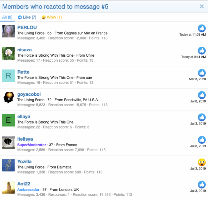Open the Yozilla username link
This screenshot has width=208, height=200.
25,161
